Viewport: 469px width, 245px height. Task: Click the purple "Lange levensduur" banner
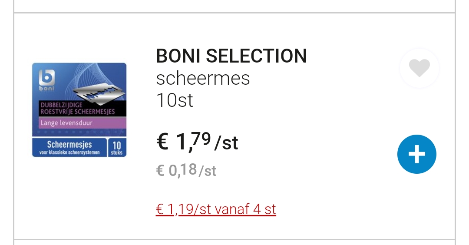click(x=79, y=123)
